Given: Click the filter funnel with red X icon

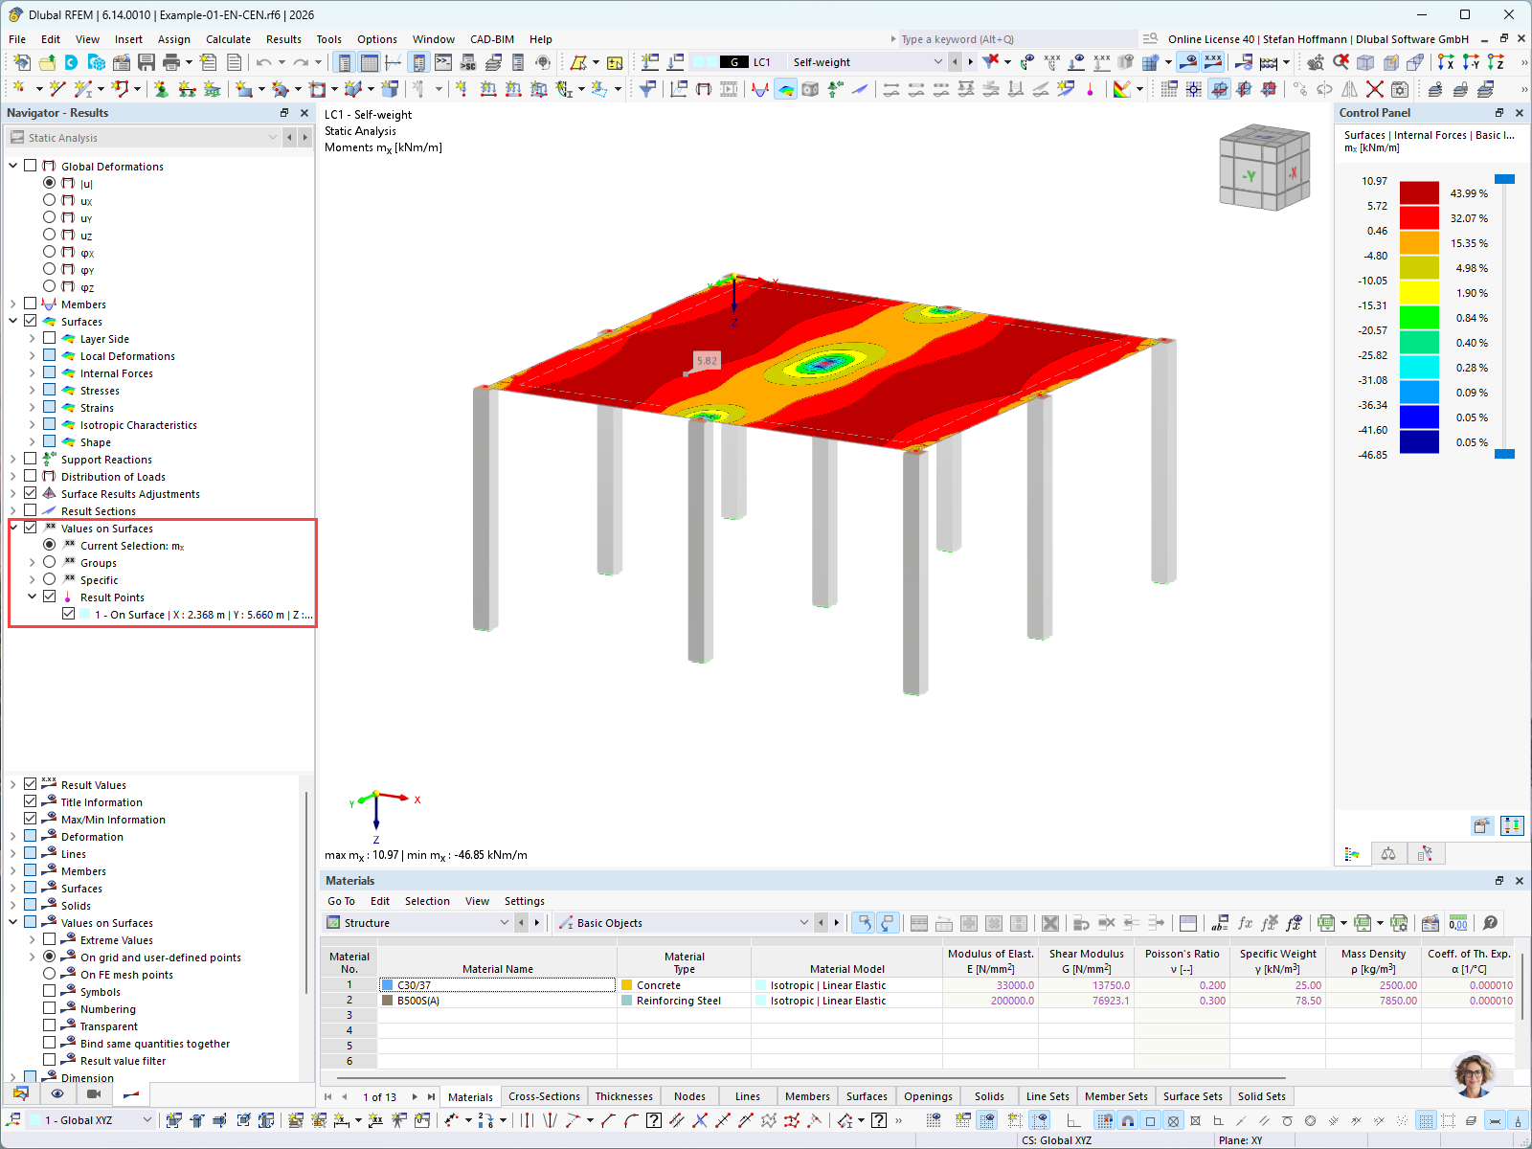Looking at the screenshot, I should (x=991, y=62).
